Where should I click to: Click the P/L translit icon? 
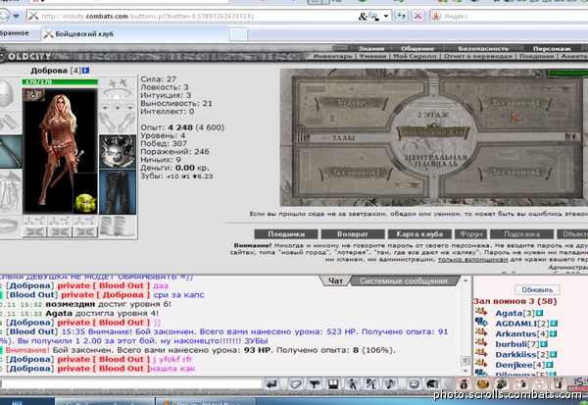[x=370, y=384]
